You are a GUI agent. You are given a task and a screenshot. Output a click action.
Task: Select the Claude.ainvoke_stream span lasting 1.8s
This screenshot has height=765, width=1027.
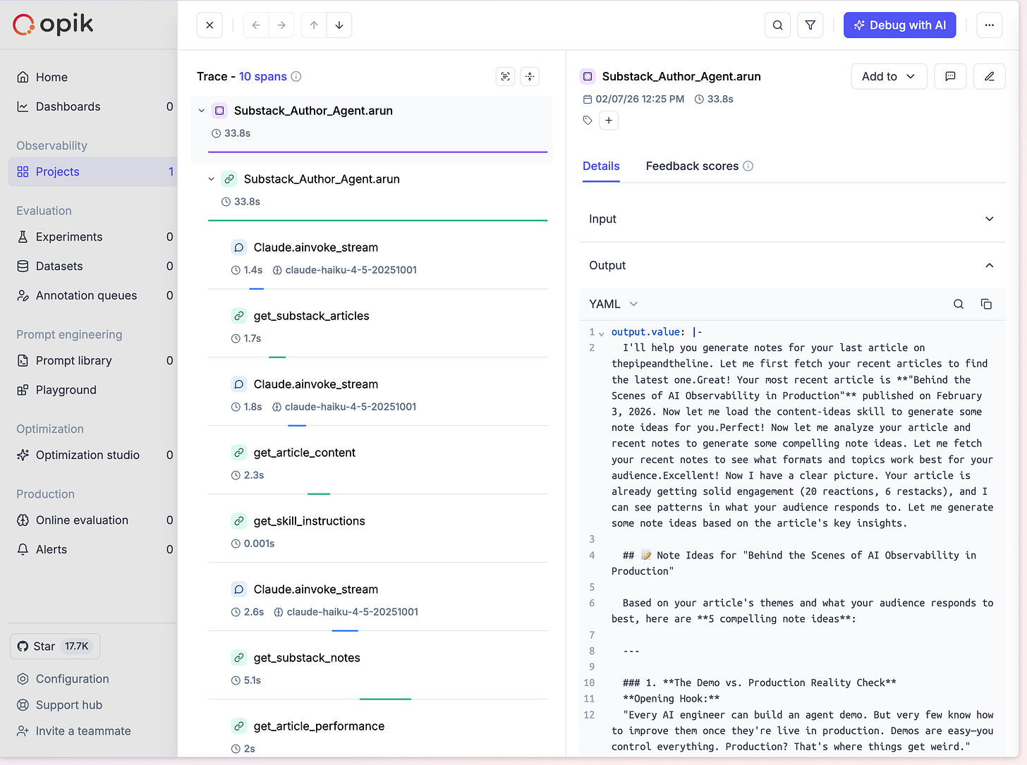377,395
